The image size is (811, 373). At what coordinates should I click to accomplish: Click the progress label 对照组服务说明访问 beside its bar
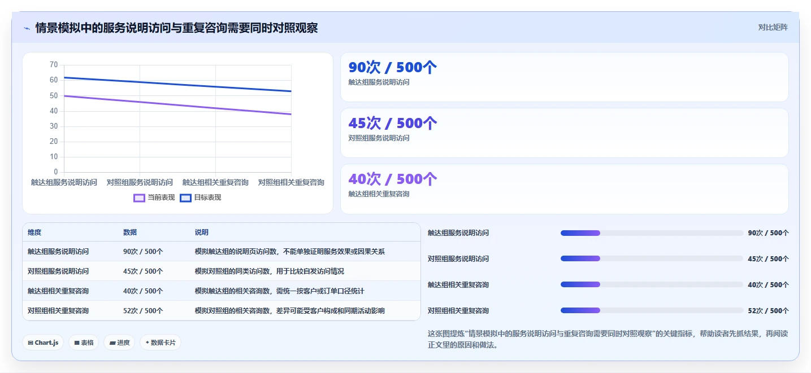tap(458, 259)
